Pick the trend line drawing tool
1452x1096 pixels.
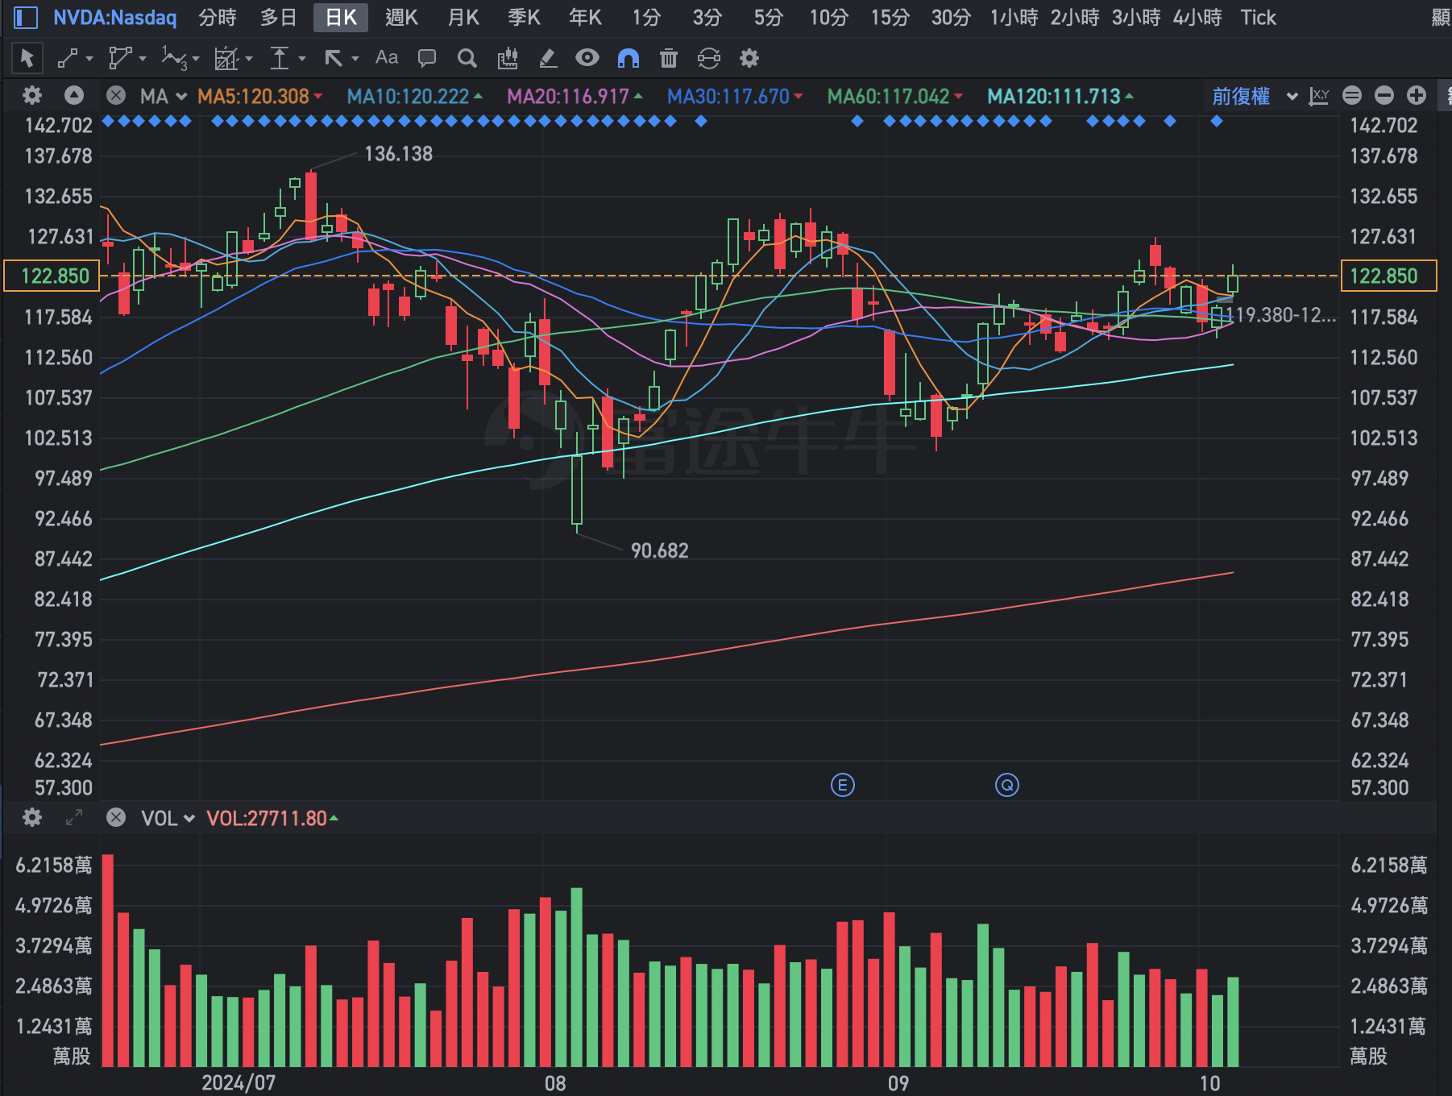(x=68, y=58)
